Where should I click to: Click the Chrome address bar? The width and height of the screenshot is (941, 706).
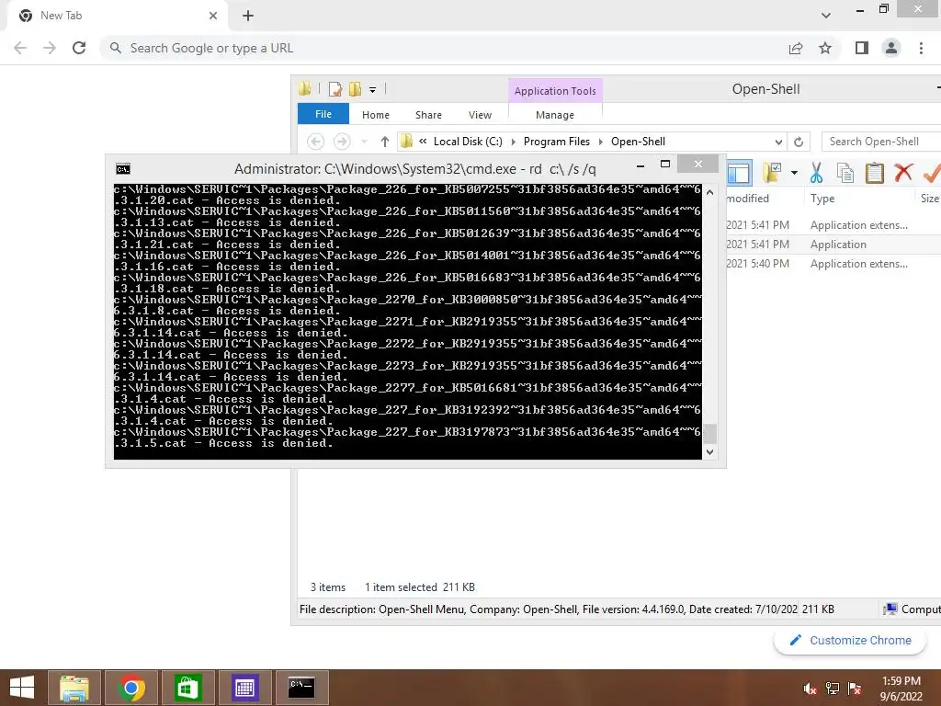click(444, 48)
